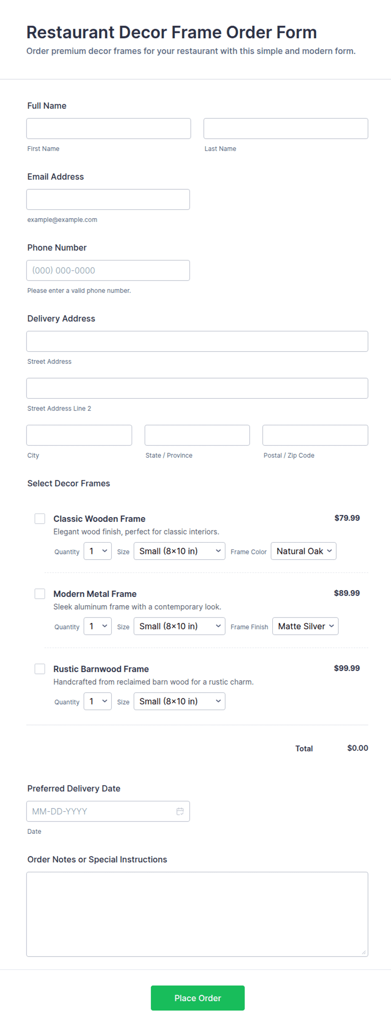
Task: Select the Email Address field
Action: 108,199
